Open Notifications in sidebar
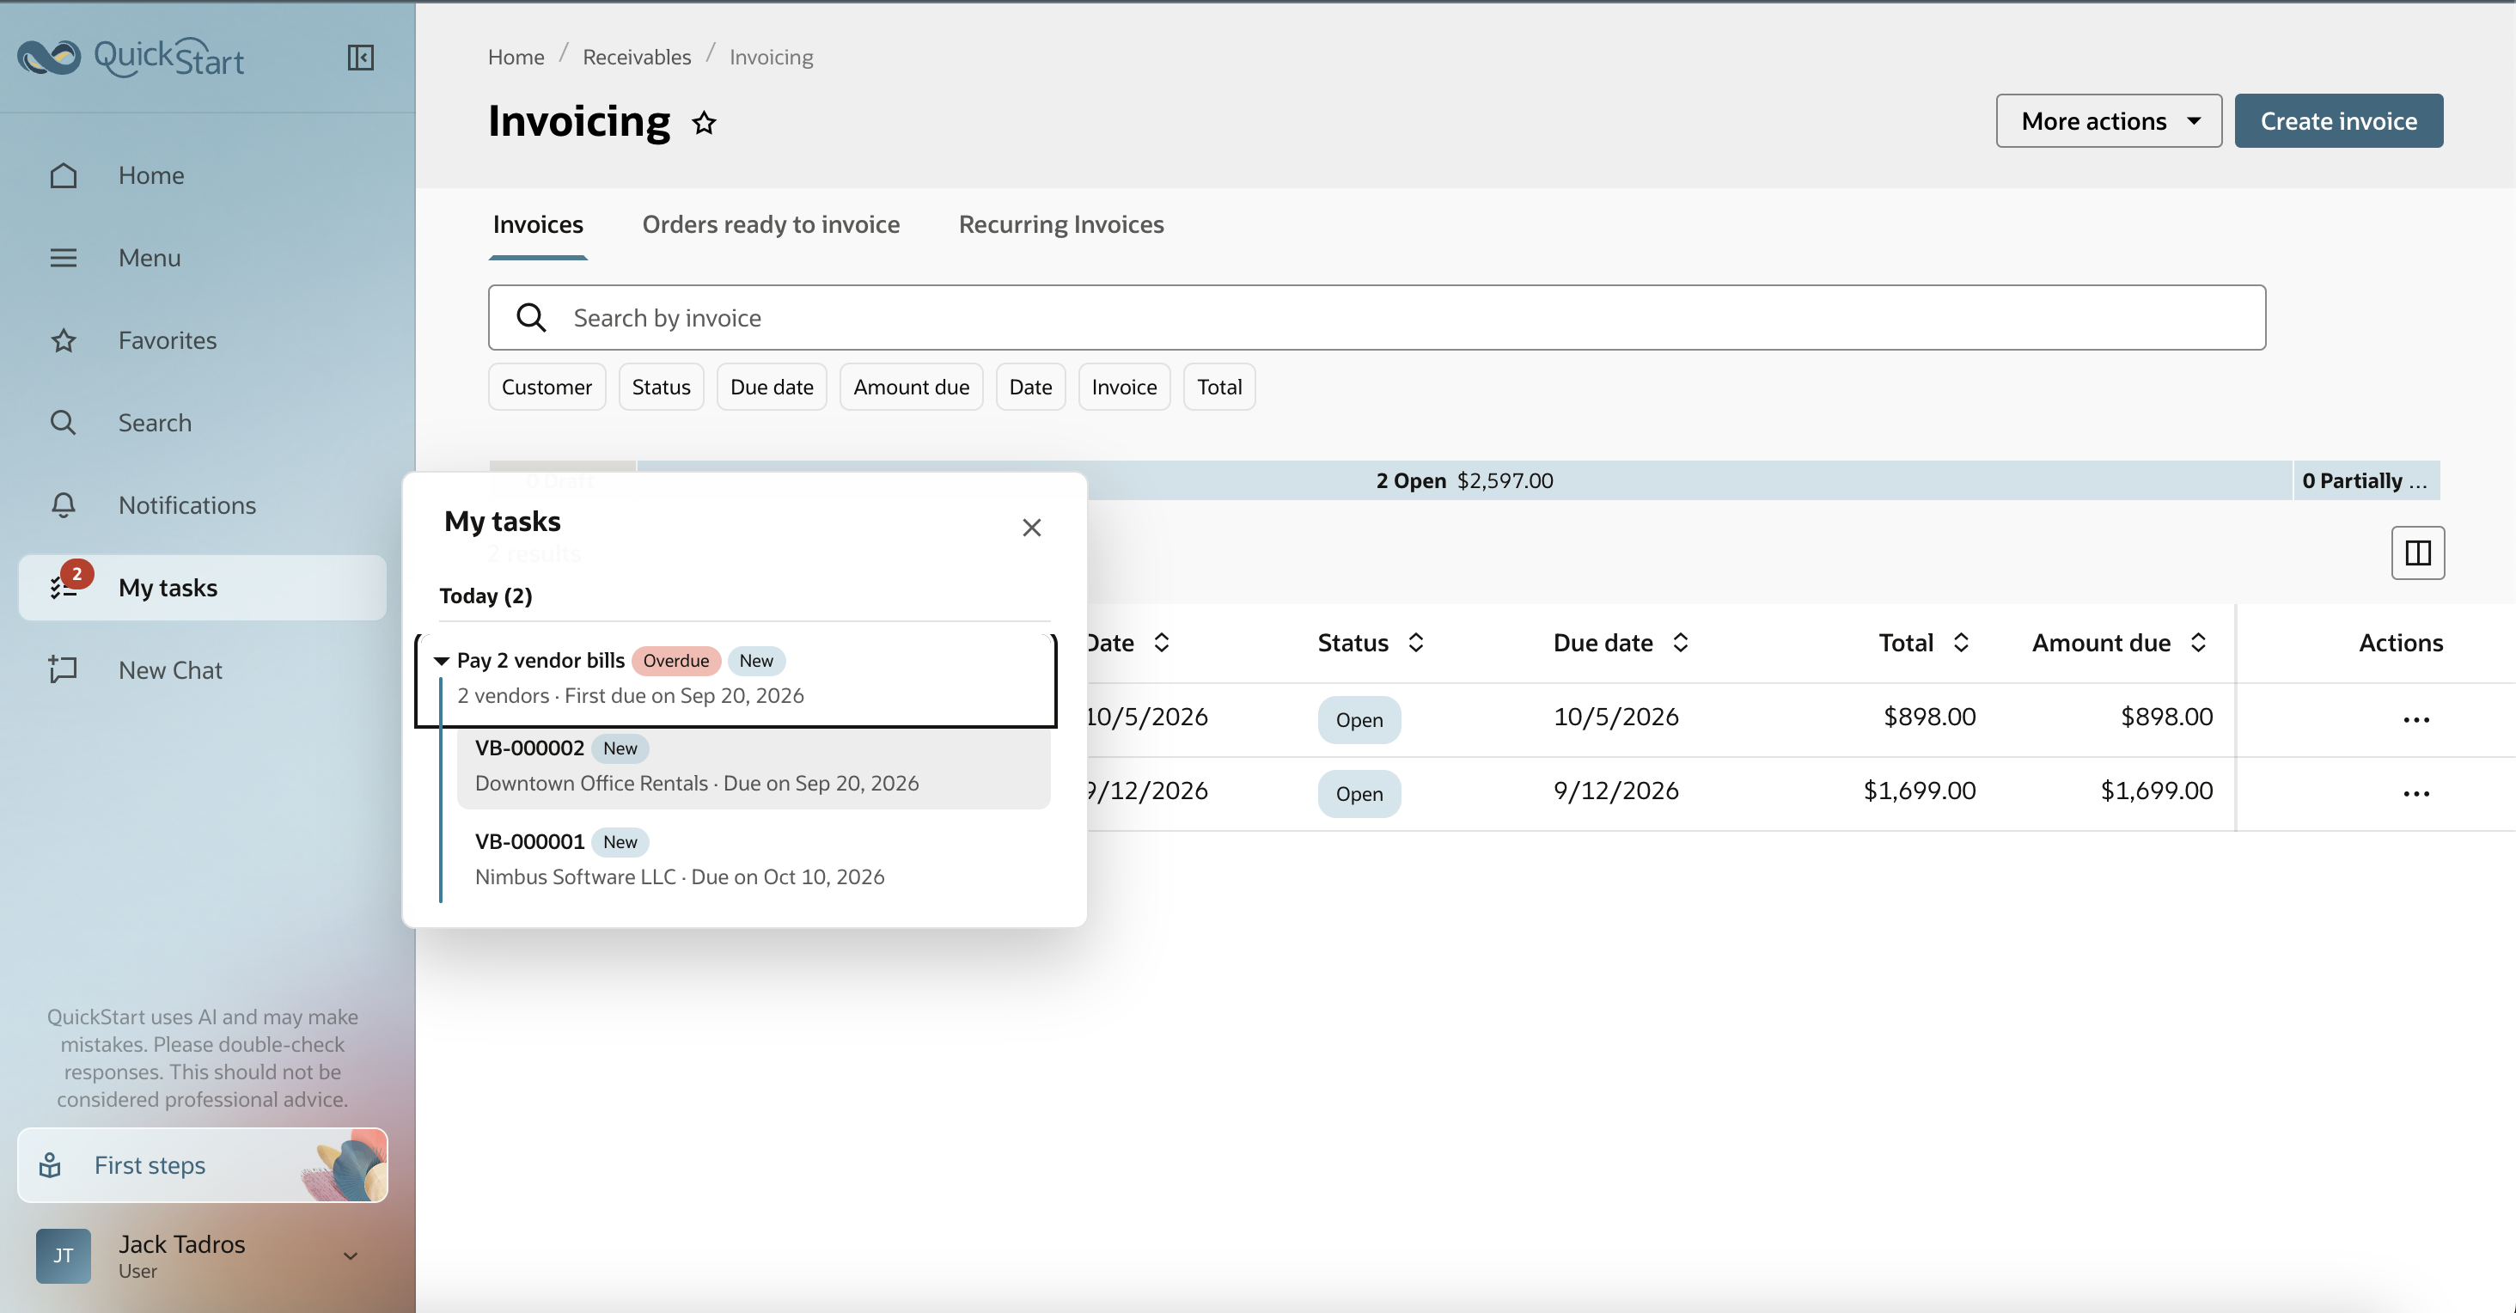The height and width of the screenshot is (1313, 2516). pos(202,505)
